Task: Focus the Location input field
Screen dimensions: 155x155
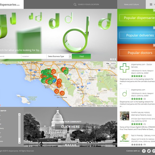Action: [34, 56]
